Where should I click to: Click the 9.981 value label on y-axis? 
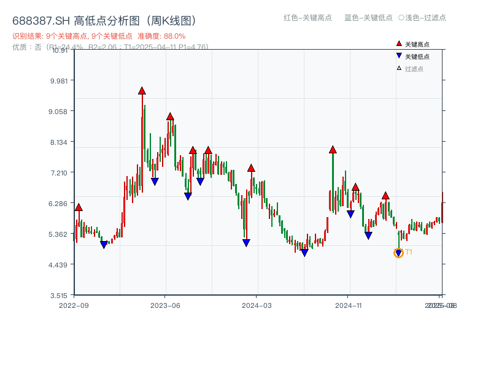coord(58,81)
